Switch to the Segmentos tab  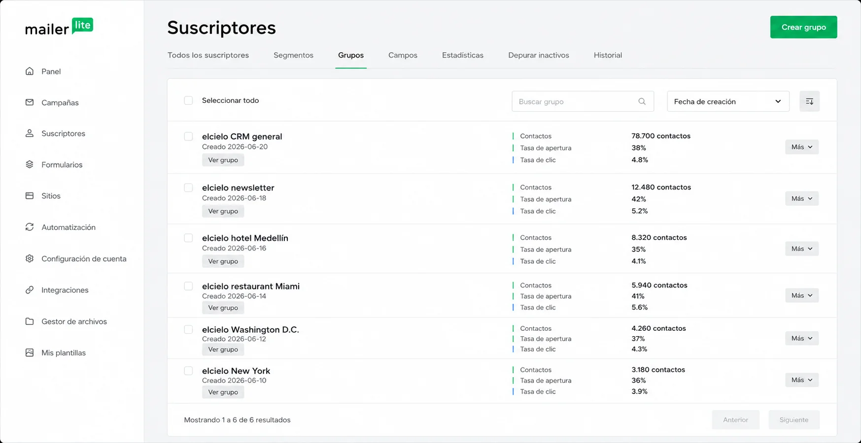pyautogui.click(x=293, y=55)
